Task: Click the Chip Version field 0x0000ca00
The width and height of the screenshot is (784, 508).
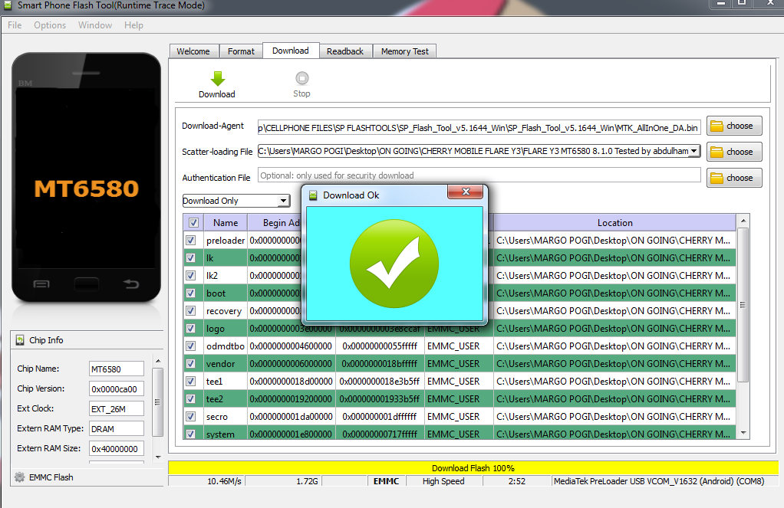Action: tap(117, 388)
